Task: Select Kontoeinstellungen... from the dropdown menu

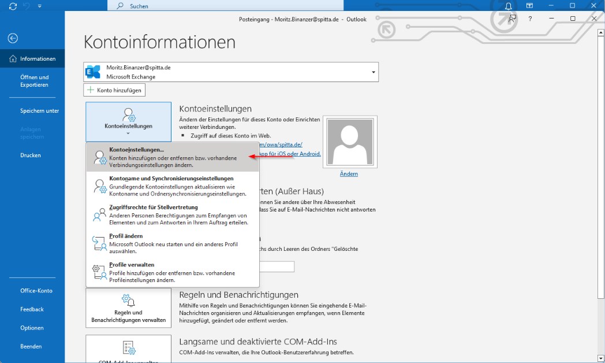Action: [173, 157]
